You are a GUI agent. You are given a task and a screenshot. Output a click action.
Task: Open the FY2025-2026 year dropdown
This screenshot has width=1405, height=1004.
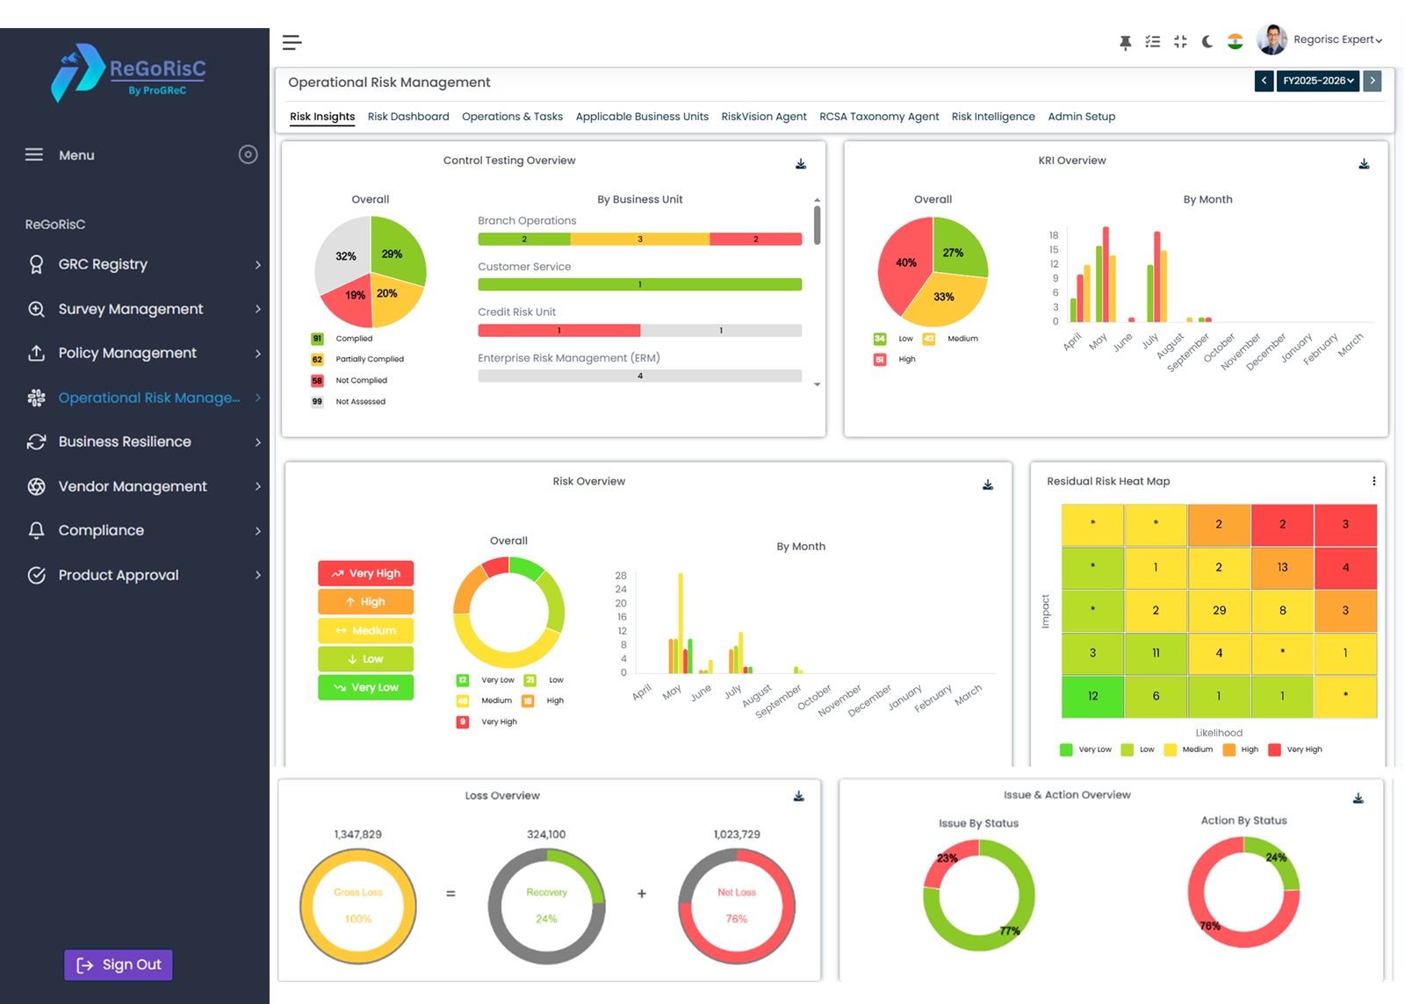click(1318, 81)
